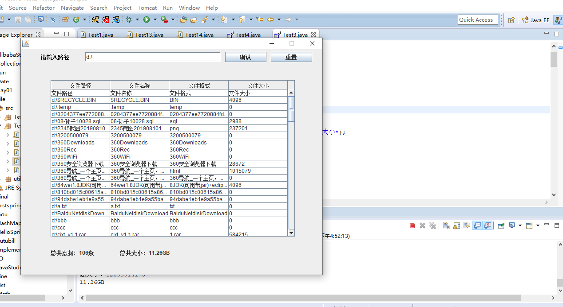Open the Run configurations dropdown arrow
Viewport: 563px width, 307px height.
point(155,19)
